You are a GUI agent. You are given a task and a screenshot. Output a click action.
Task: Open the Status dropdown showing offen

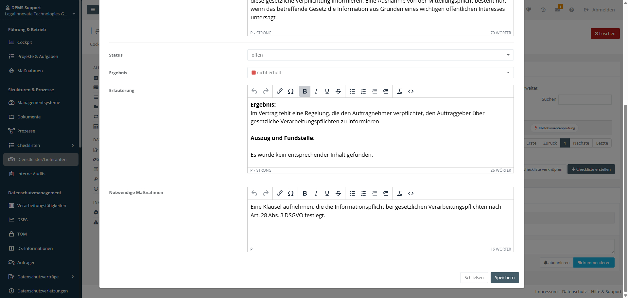[x=380, y=55]
